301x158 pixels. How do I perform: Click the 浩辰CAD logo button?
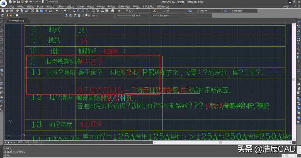[3, 3]
